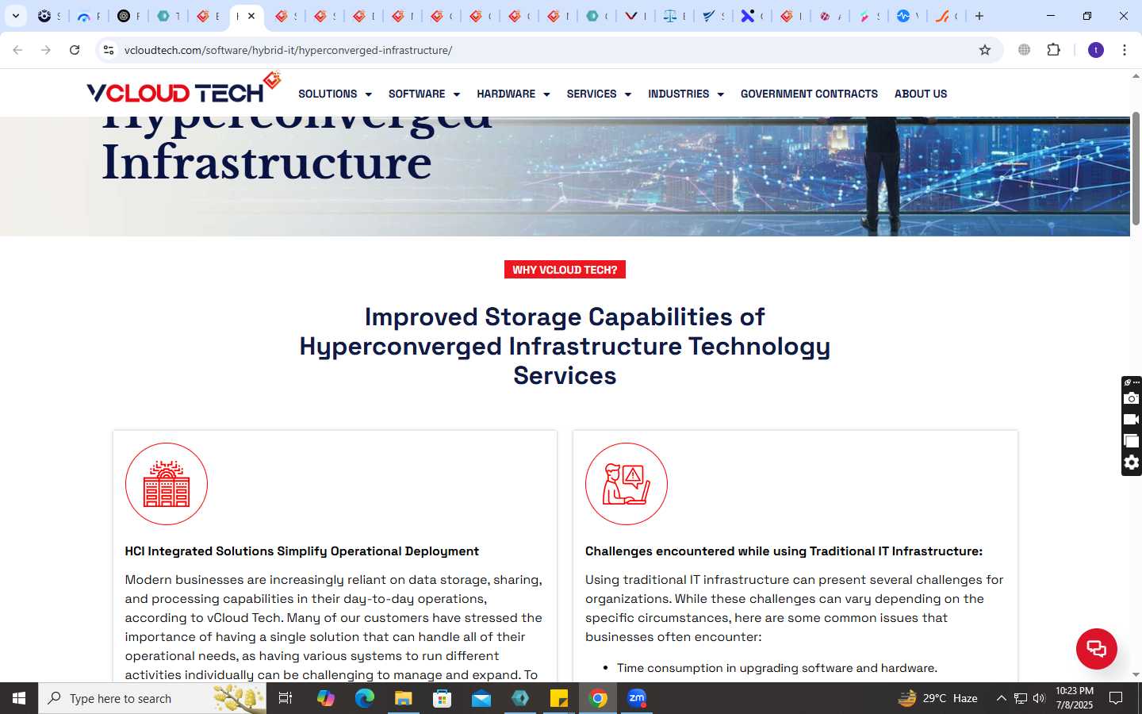This screenshot has width=1142, height=714.
Task: Close the active vCloud Tech tab
Action: click(x=251, y=16)
